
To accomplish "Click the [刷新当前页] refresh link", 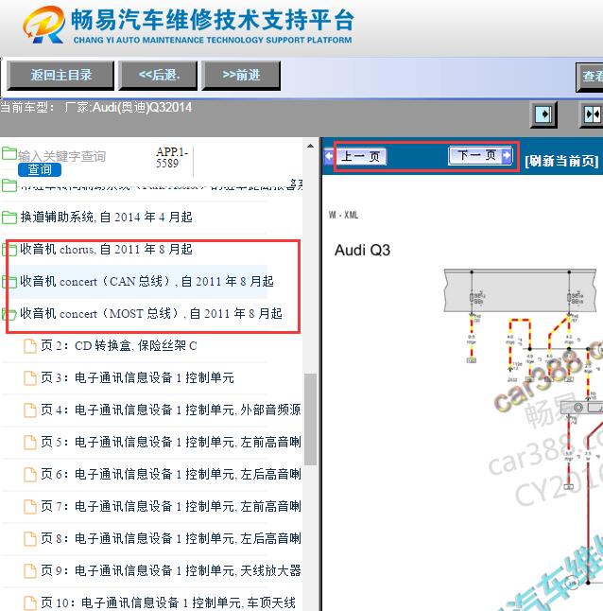I will coord(561,161).
